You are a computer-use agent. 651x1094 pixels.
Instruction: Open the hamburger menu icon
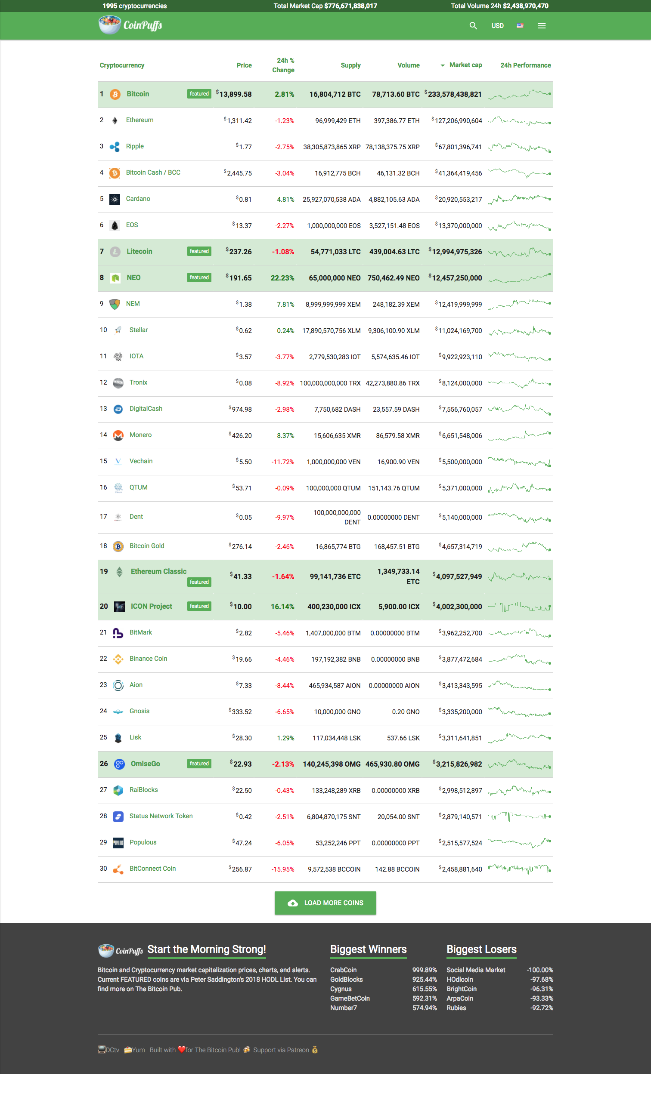click(541, 26)
